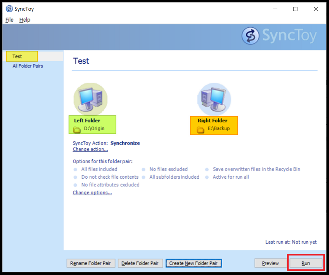The height and width of the screenshot is (275, 329).
Task: Click the Rename Folder Pair button
Action: click(91, 263)
